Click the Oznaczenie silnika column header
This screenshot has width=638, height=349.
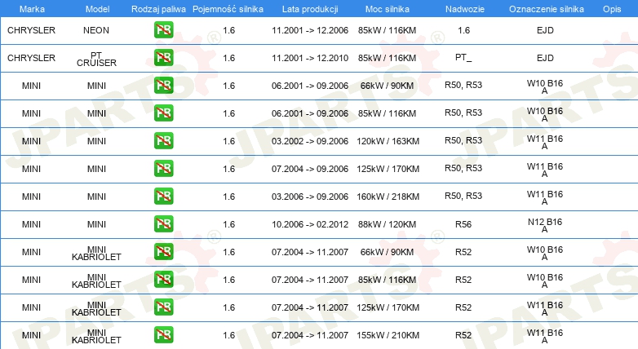546,9
